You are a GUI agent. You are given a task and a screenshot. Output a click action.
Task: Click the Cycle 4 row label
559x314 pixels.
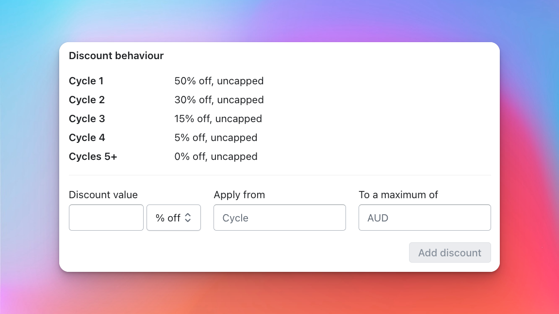87,138
